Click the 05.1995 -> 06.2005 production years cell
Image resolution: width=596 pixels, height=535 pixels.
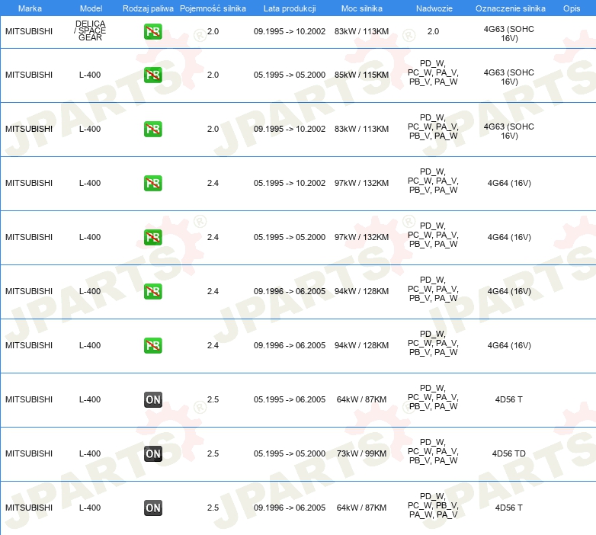click(290, 400)
